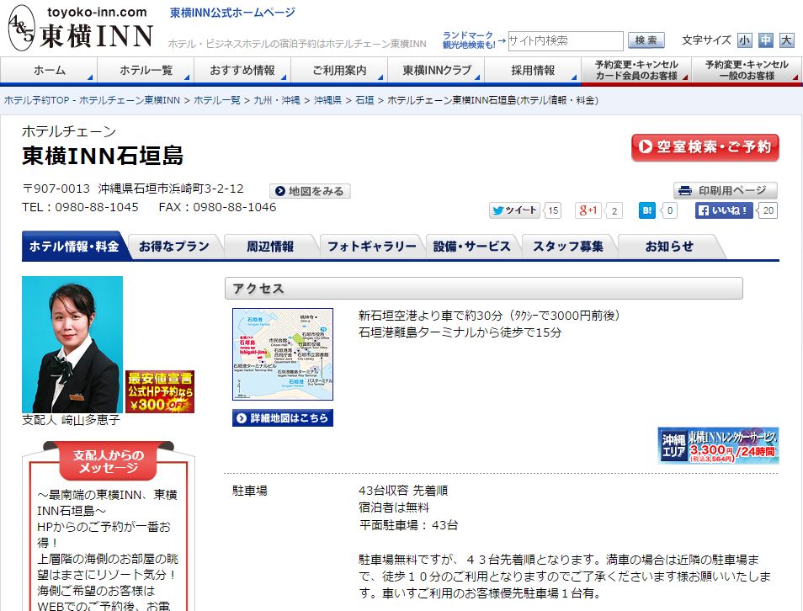The width and height of the screenshot is (803, 611).
Task: Click the 沖縄県 breadcrumb link
Action: (327, 100)
